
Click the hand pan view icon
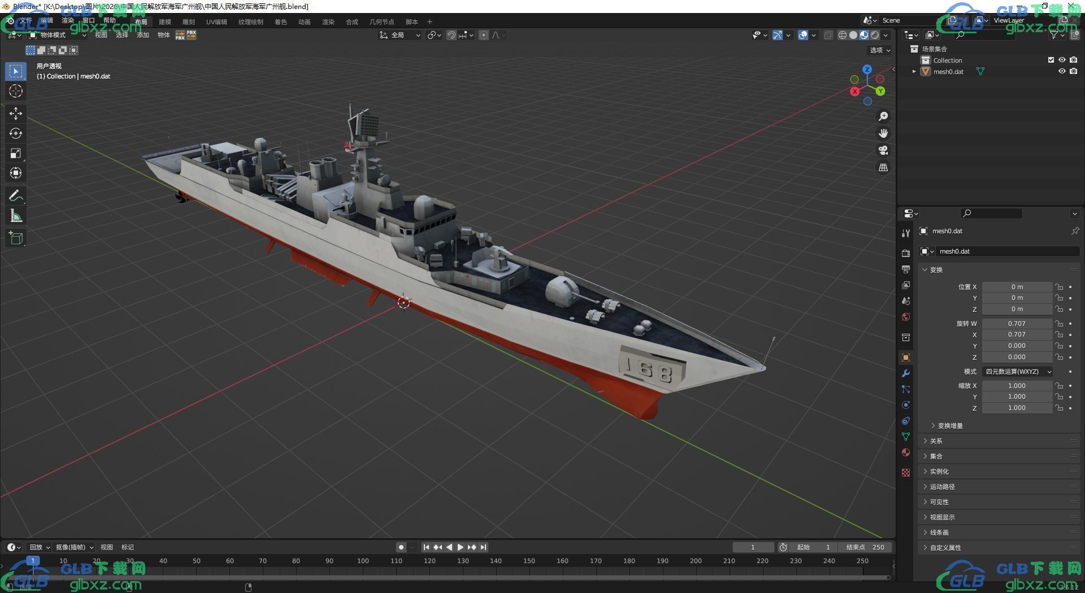click(x=883, y=133)
